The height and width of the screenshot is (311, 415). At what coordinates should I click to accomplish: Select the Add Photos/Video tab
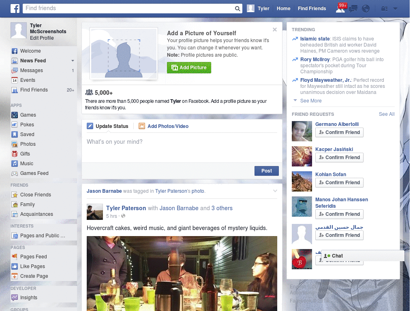(164, 126)
